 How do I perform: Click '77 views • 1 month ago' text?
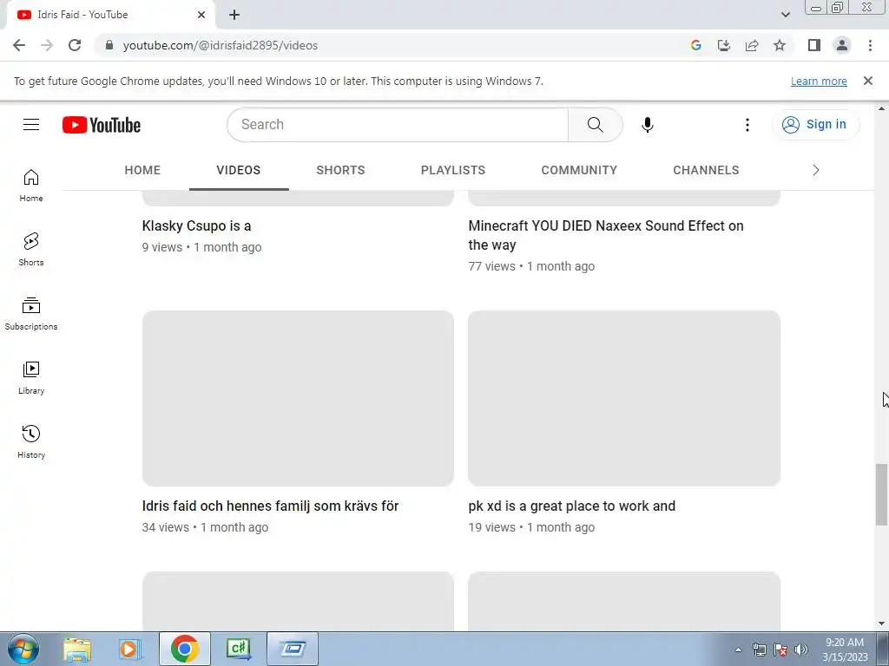pyautogui.click(x=531, y=266)
